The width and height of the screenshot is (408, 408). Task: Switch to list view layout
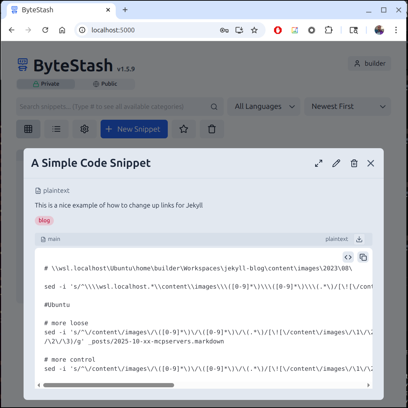pyautogui.click(x=56, y=129)
